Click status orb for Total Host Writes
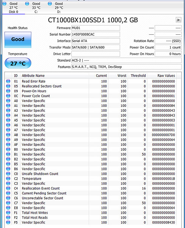Image resolution: width=185 pixels, height=228 pixels. 8,213
